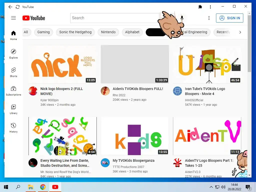This screenshot has width=256, height=192.
Task: Click the Search input field
Action: click(114, 18)
